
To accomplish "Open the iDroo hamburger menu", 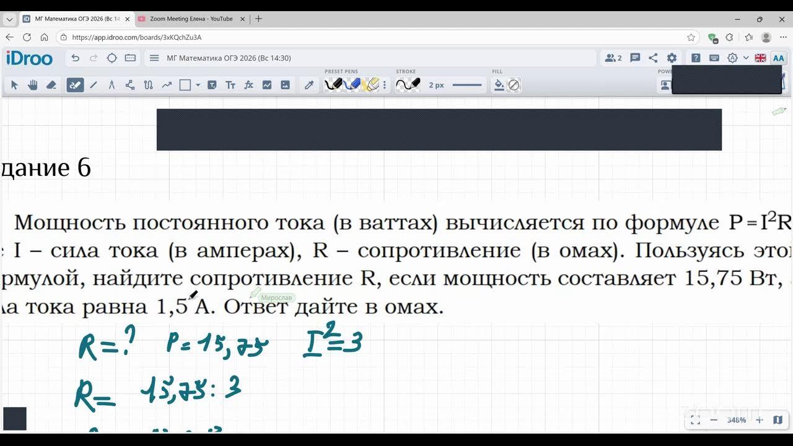I will pyautogui.click(x=154, y=58).
